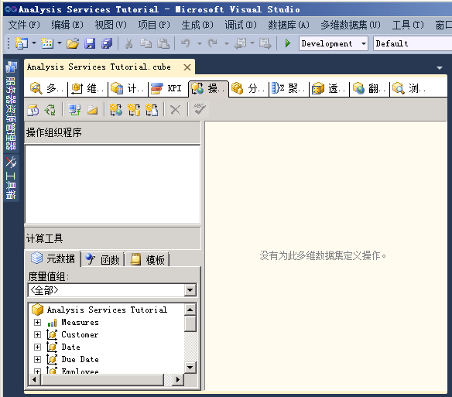Switch to the perspectives 透.. tab
This screenshot has width=452, height=397.
(329, 88)
